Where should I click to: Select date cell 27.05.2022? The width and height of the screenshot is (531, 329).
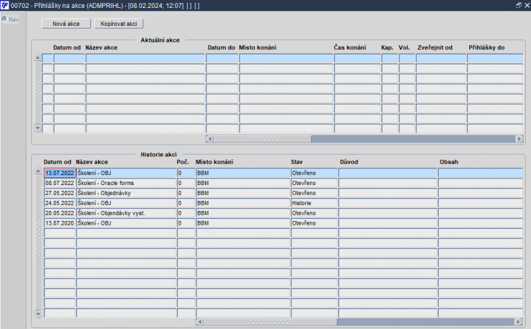pos(60,193)
